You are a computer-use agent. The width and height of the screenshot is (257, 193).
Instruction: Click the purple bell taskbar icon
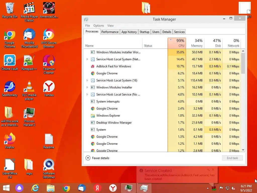20,188
